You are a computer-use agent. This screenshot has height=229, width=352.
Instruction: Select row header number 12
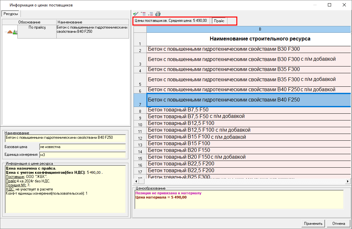(x=140, y=138)
